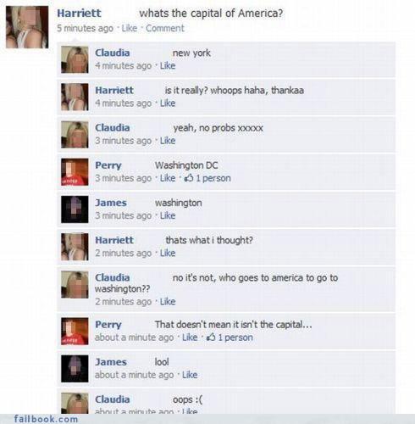Screen dimensions: 415x424
Task: Open Harriett's name on "is it really?" comment
Action: [114, 90]
